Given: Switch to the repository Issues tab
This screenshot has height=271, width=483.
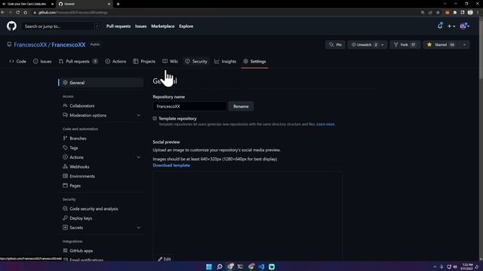Looking at the screenshot, I should point(42,62).
